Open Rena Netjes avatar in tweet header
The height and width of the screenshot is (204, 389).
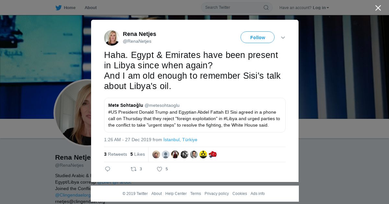112,38
